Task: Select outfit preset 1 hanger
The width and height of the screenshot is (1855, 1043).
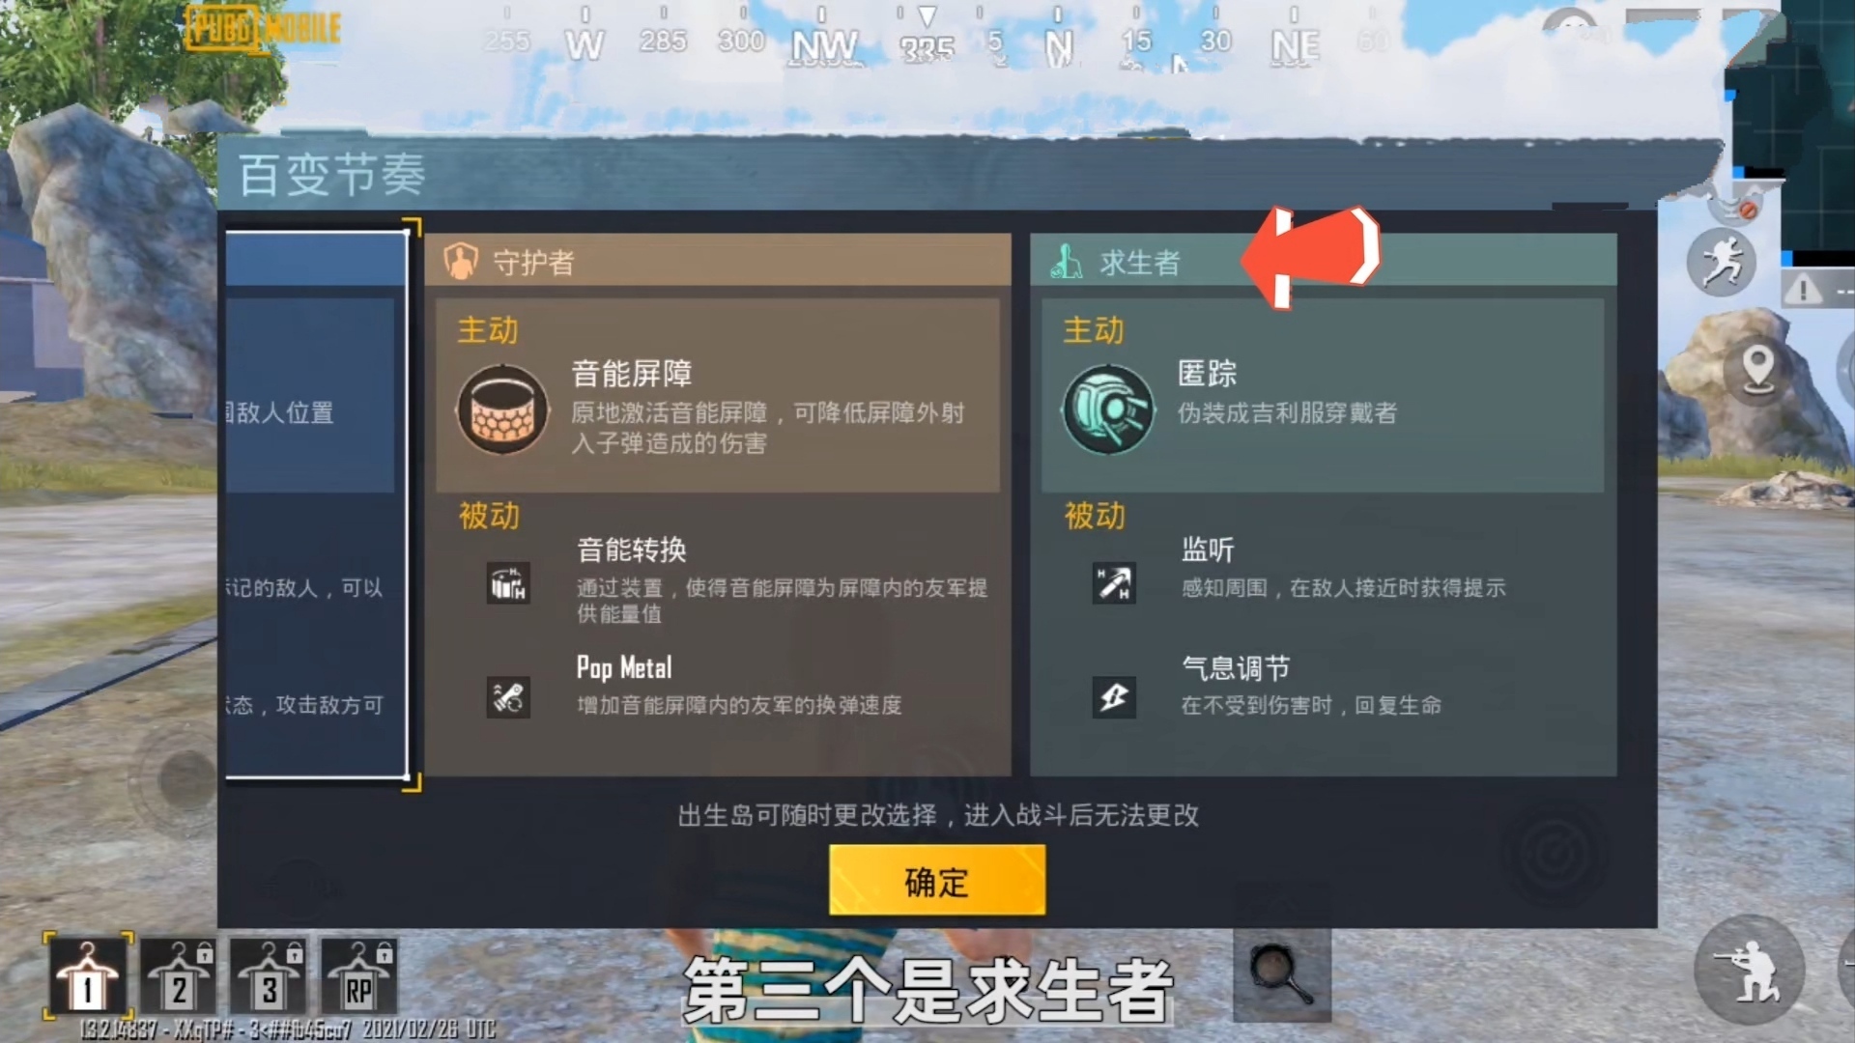Action: tap(88, 977)
